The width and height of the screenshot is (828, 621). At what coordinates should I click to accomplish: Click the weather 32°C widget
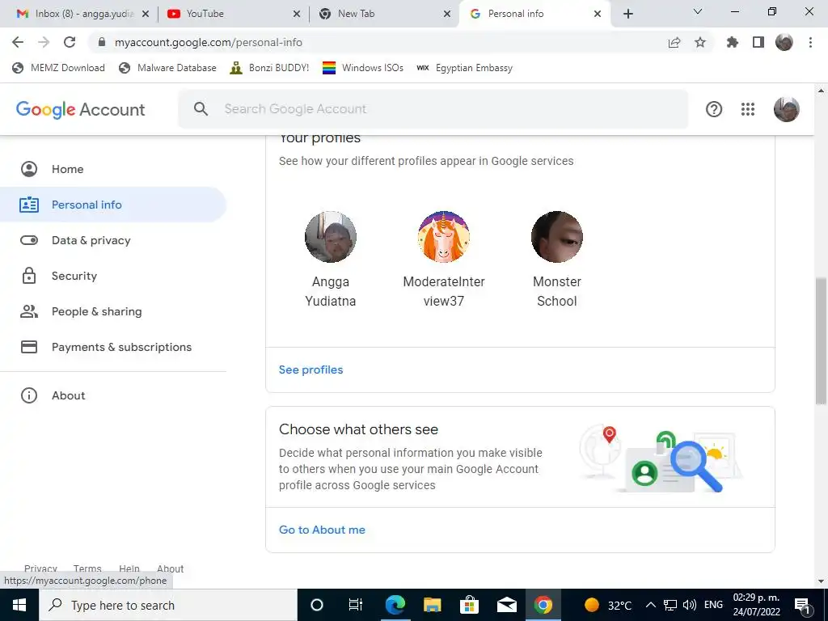pos(607,605)
